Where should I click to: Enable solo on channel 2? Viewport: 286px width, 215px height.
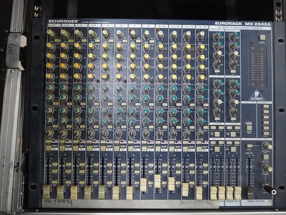(x=62, y=142)
